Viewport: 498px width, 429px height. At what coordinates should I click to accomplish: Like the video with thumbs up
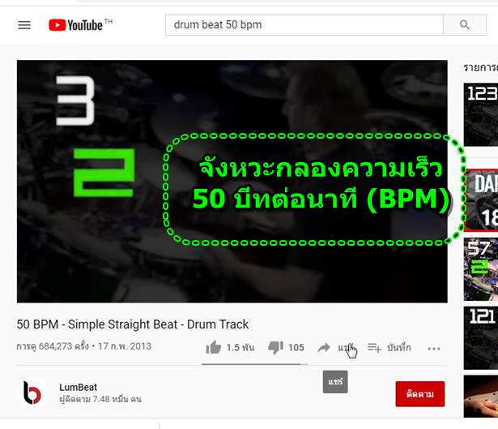[x=214, y=347]
